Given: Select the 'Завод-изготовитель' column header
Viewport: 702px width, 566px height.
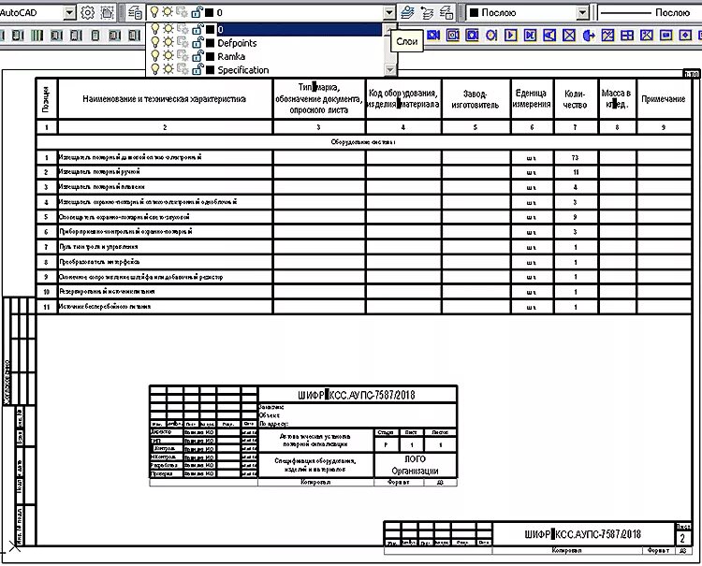Looking at the screenshot, I should point(475,99).
